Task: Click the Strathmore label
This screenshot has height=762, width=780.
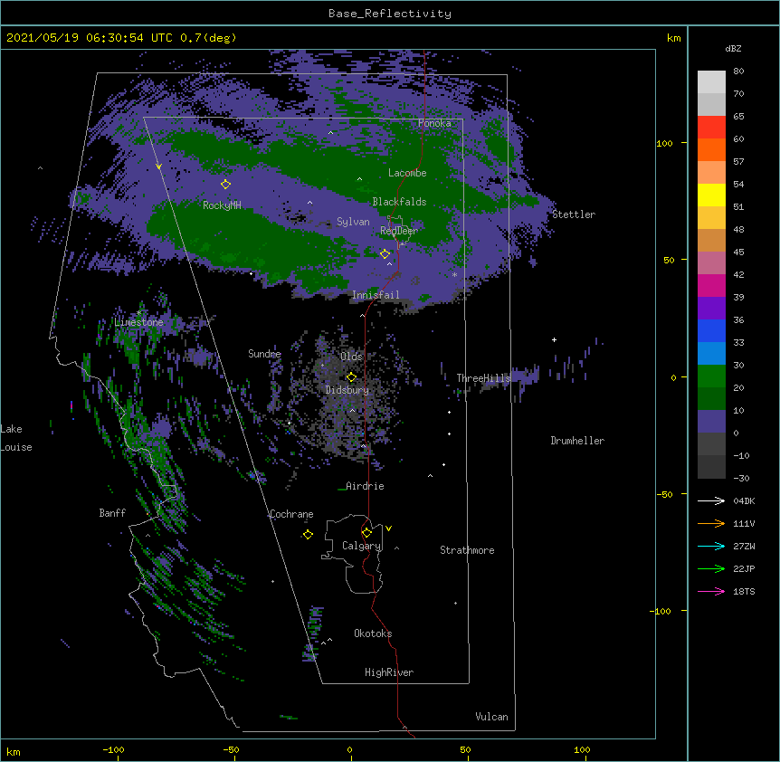Action: click(x=467, y=550)
